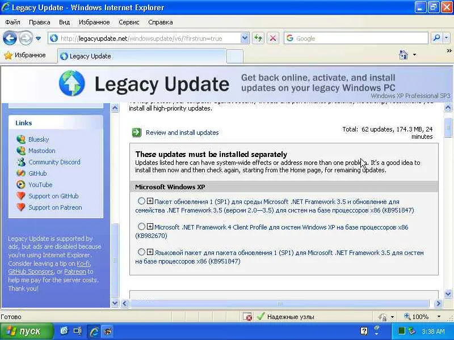454x340 pixels.
Task: Switch to the Internet Explorer taskbar button
Action: (94, 331)
